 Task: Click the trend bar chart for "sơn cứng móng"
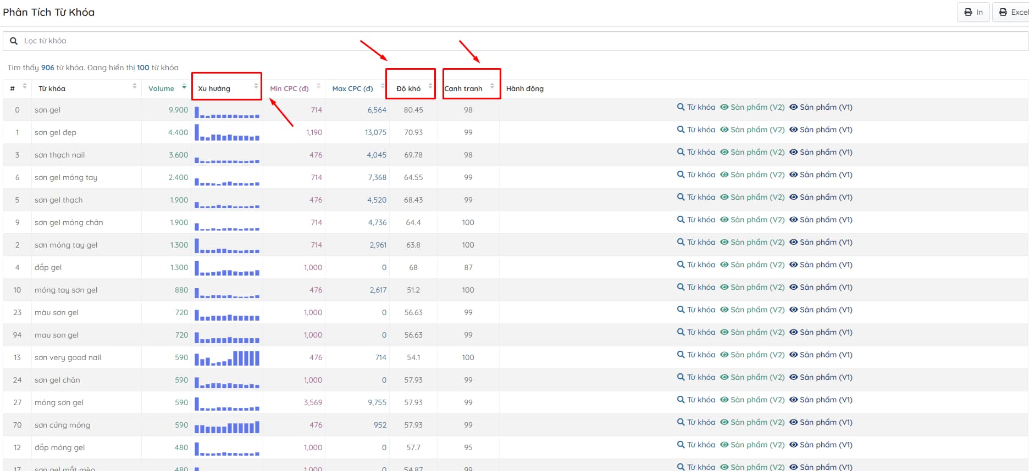click(x=227, y=427)
